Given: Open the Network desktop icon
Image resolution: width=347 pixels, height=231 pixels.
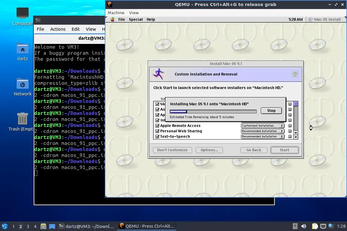Looking at the screenshot, I should point(23,87).
